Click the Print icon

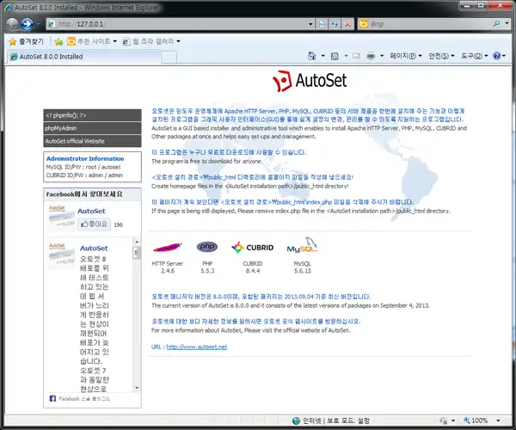click(371, 56)
